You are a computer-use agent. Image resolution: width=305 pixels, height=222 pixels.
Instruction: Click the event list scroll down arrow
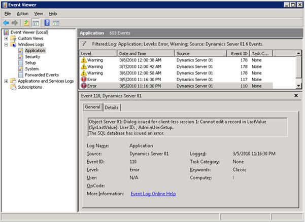click(x=298, y=86)
